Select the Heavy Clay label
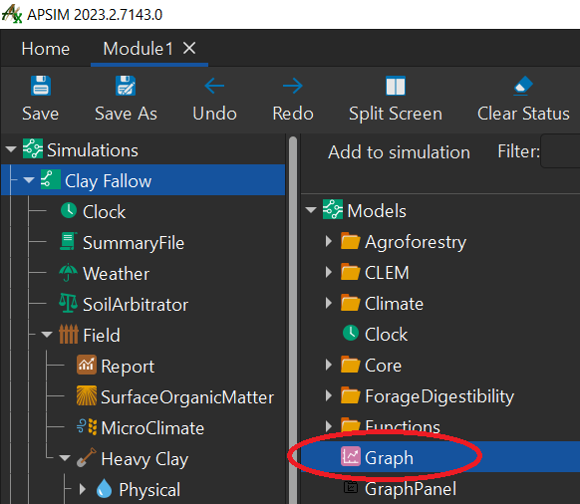This screenshot has width=580, height=504. 145,459
